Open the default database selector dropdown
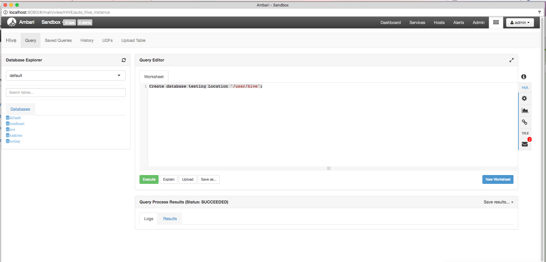 point(66,76)
